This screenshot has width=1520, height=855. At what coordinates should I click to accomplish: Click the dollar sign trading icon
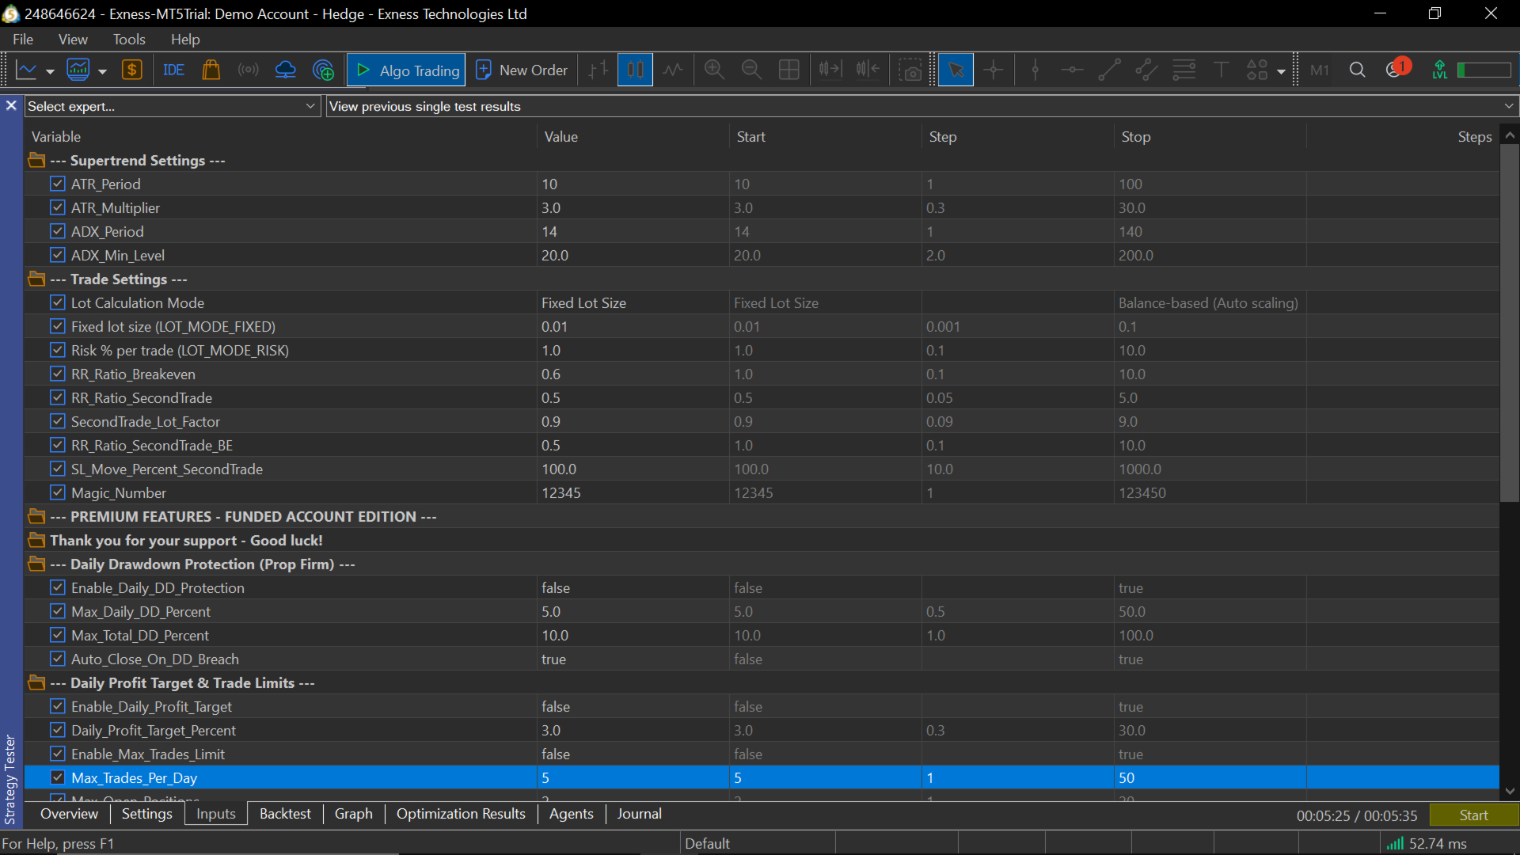click(x=131, y=70)
